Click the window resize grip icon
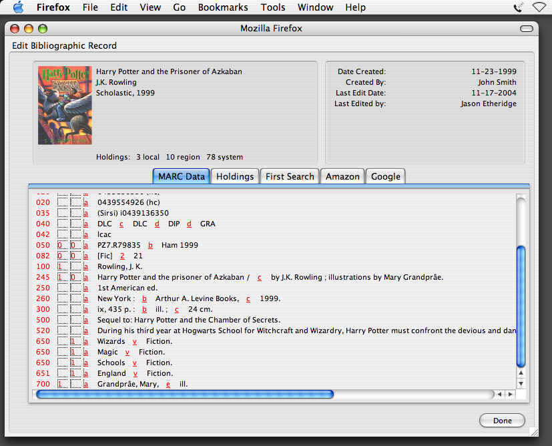Screen dimensions: 552x446 [534, 431]
